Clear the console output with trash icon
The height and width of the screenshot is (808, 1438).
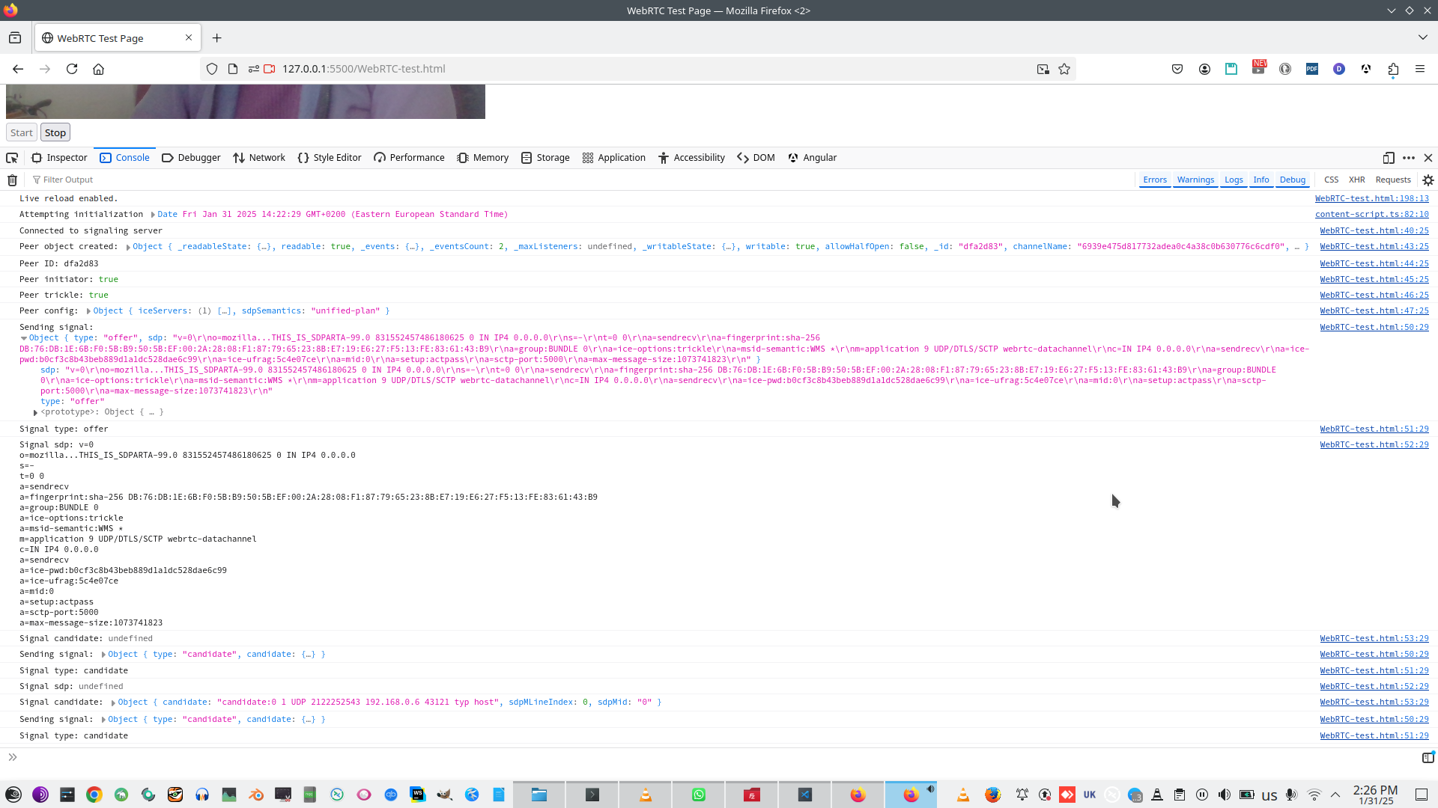pos(12,180)
